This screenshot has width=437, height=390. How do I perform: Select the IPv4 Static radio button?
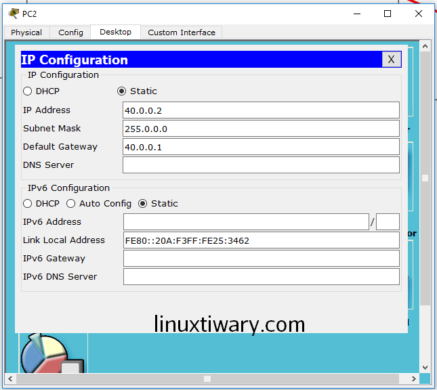[122, 91]
